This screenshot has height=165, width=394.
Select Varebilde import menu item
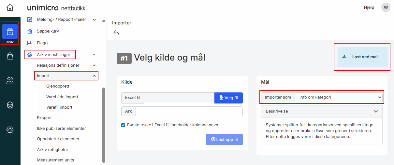62,97
